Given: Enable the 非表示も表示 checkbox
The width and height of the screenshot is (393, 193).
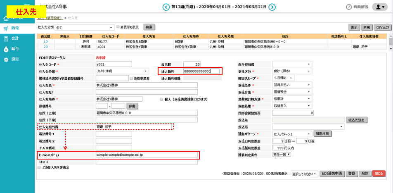Looking at the screenshot, I should click(x=118, y=27).
